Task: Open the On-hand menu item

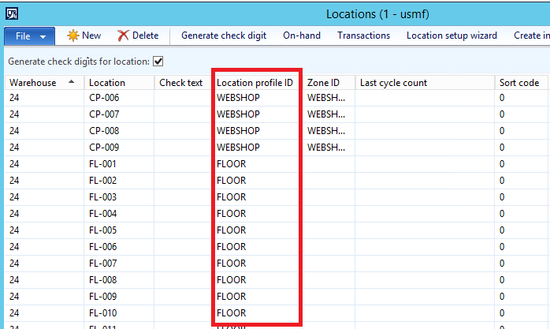Action: (x=303, y=36)
